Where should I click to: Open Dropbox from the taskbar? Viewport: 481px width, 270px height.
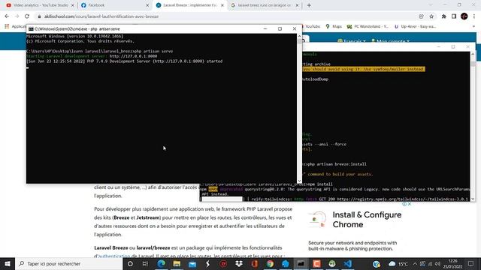[x=239, y=263]
